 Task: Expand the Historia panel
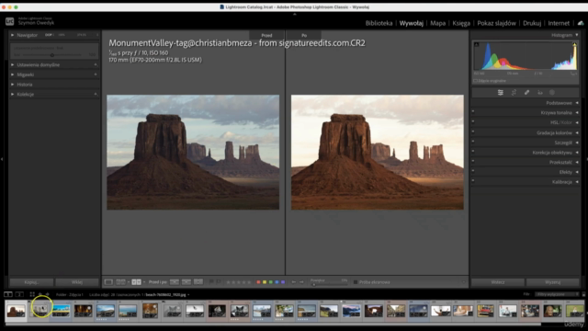coord(12,85)
